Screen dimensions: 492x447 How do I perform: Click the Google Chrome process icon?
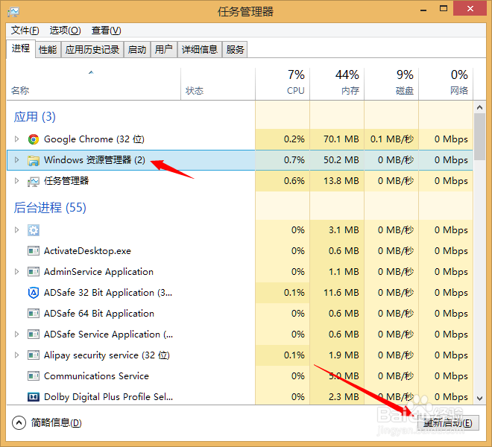34,139
